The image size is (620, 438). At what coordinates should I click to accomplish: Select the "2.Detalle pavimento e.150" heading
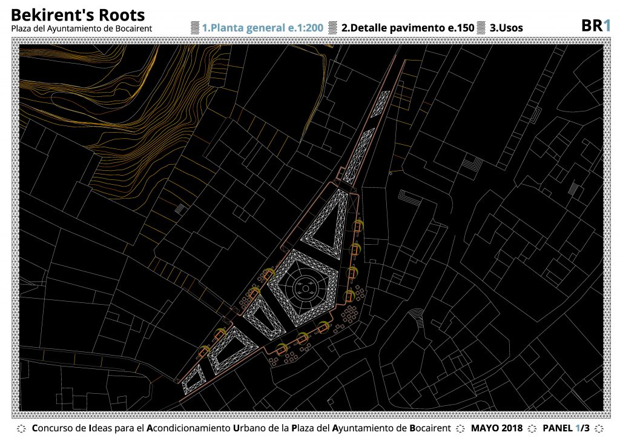coord(407,27)
